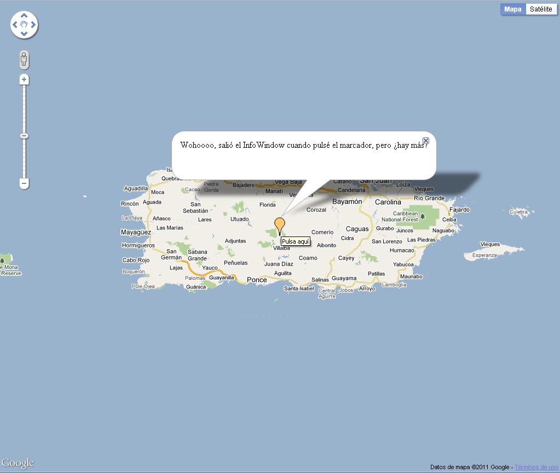Click the Street View pegman icon
560x473 pixels.
click(24, 59)
